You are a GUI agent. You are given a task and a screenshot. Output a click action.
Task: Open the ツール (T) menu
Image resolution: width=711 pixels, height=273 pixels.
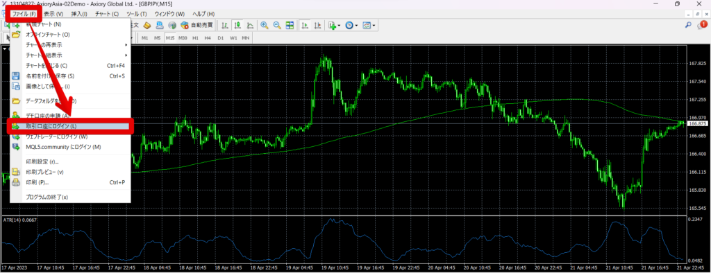[137, 14]
